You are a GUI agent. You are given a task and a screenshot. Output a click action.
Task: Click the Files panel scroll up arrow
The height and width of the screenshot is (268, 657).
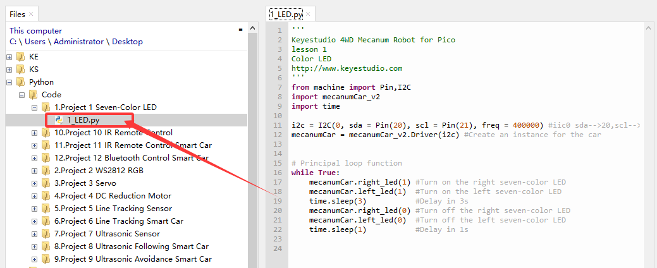[x=253, y=28]
